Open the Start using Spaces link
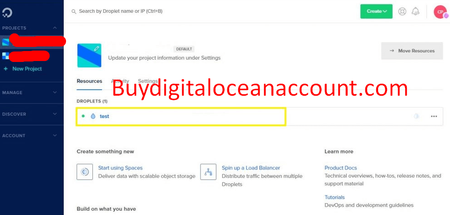450x215 pixels. point(120,168)
